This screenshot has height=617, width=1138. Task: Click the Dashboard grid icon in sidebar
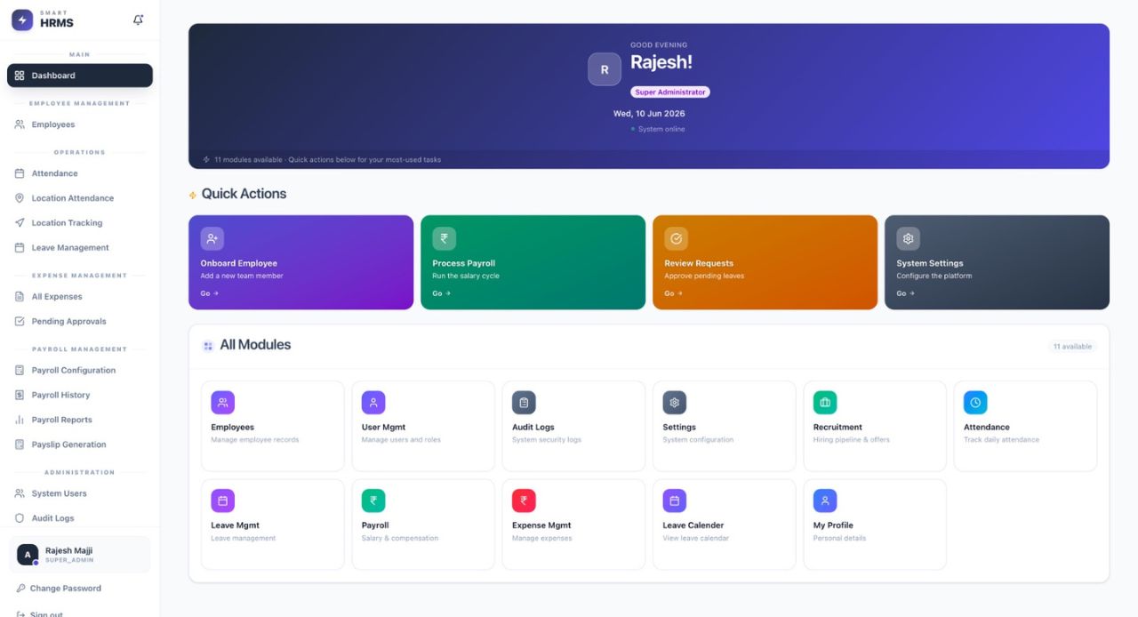[x=20, y=76]
